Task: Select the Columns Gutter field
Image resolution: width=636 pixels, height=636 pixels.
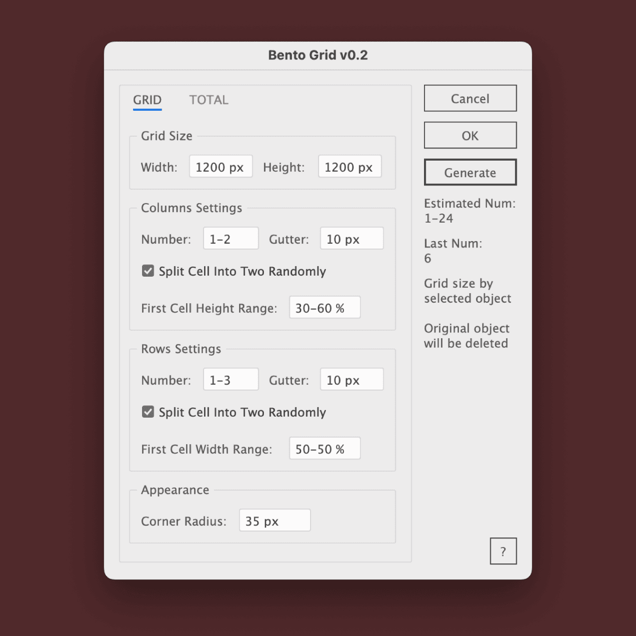Action: (351, 239)
